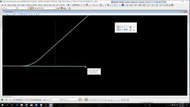190x107 pixels.
Task: Click the fit view icon in View 1 toolbar
Action: 22,14
